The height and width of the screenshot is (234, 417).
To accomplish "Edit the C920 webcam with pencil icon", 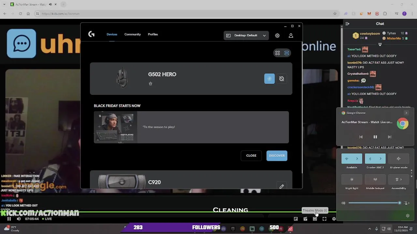I will coord(281,187).
